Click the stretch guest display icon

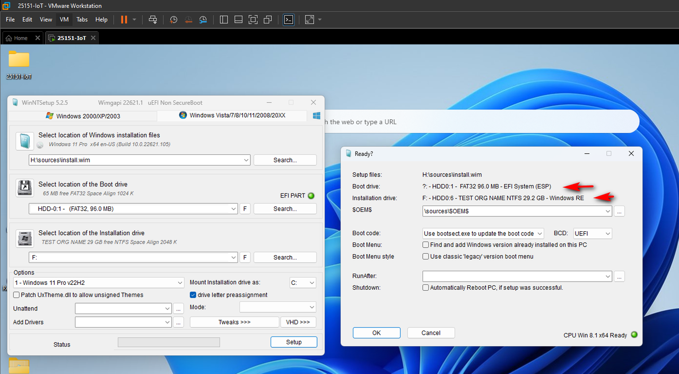(x=309, y=20)
